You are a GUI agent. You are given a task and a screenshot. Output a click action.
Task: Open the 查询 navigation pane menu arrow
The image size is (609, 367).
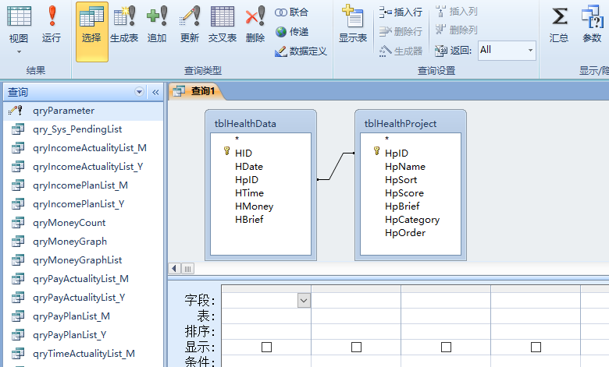pyautogui.click(x=139, y=92)
